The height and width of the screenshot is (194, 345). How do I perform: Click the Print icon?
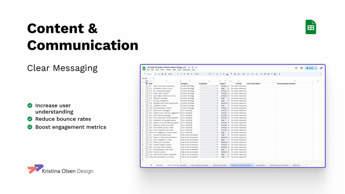point(162,74)
